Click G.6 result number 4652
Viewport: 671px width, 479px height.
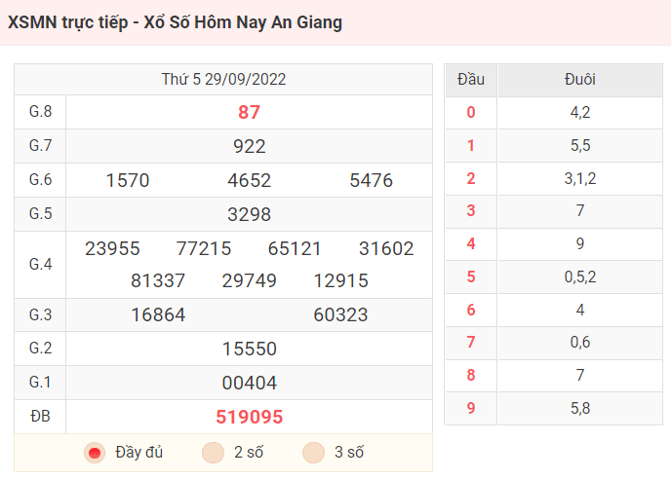(x=249, y=180)
